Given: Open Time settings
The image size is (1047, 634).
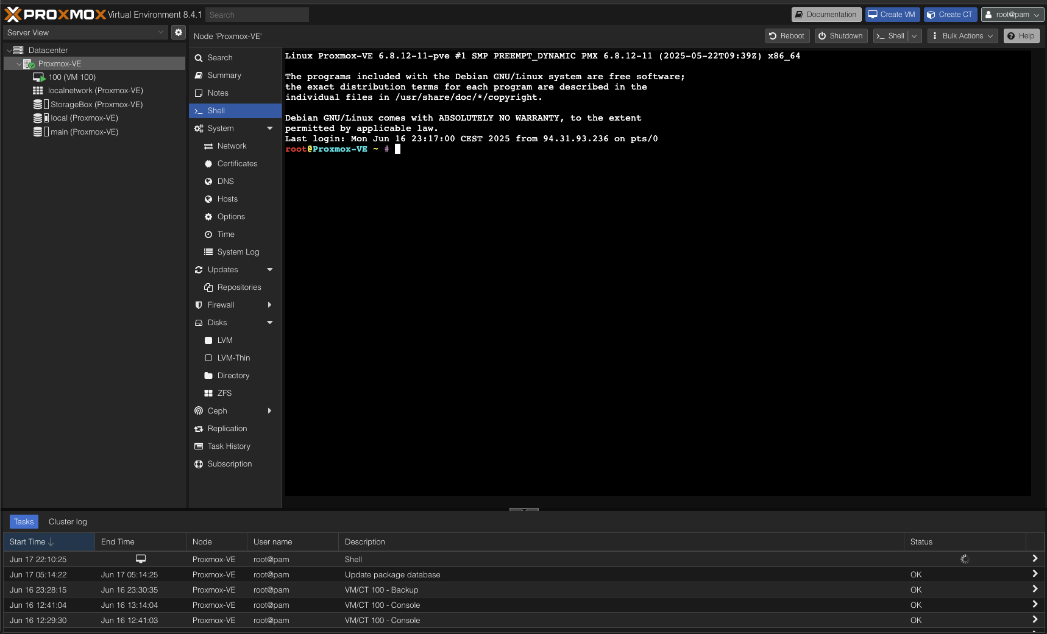Looking at the screenshot, I should [235, 234].
